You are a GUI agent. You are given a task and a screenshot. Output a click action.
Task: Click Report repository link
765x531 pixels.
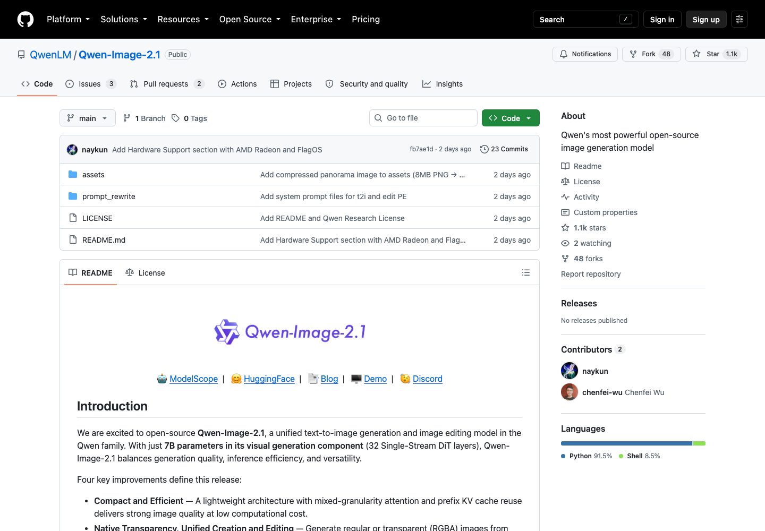591,274
